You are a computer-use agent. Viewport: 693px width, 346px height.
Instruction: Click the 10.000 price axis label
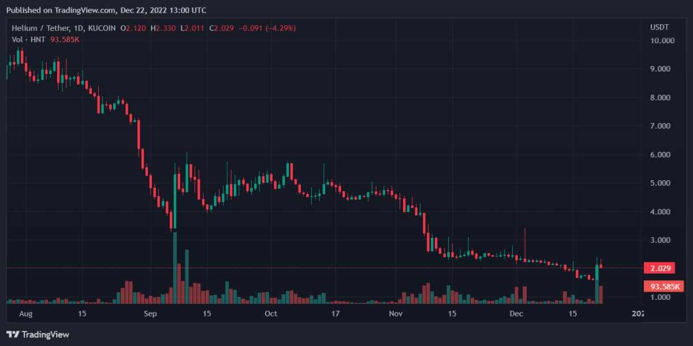[662, 40]
